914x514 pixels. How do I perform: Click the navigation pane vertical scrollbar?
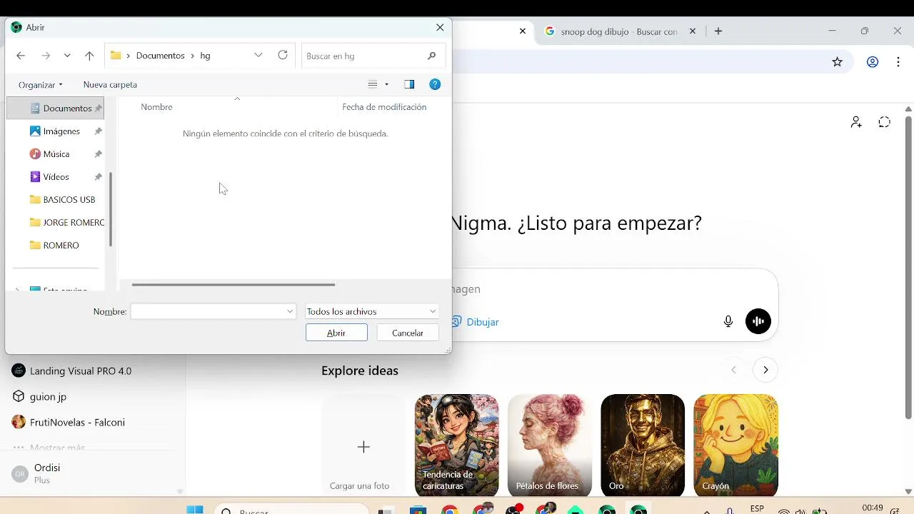111,209
